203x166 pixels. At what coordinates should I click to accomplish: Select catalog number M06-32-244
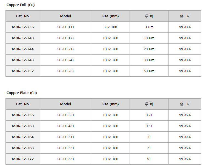(23, 49)
